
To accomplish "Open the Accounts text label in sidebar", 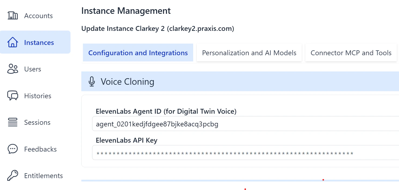I will point(38,16).
